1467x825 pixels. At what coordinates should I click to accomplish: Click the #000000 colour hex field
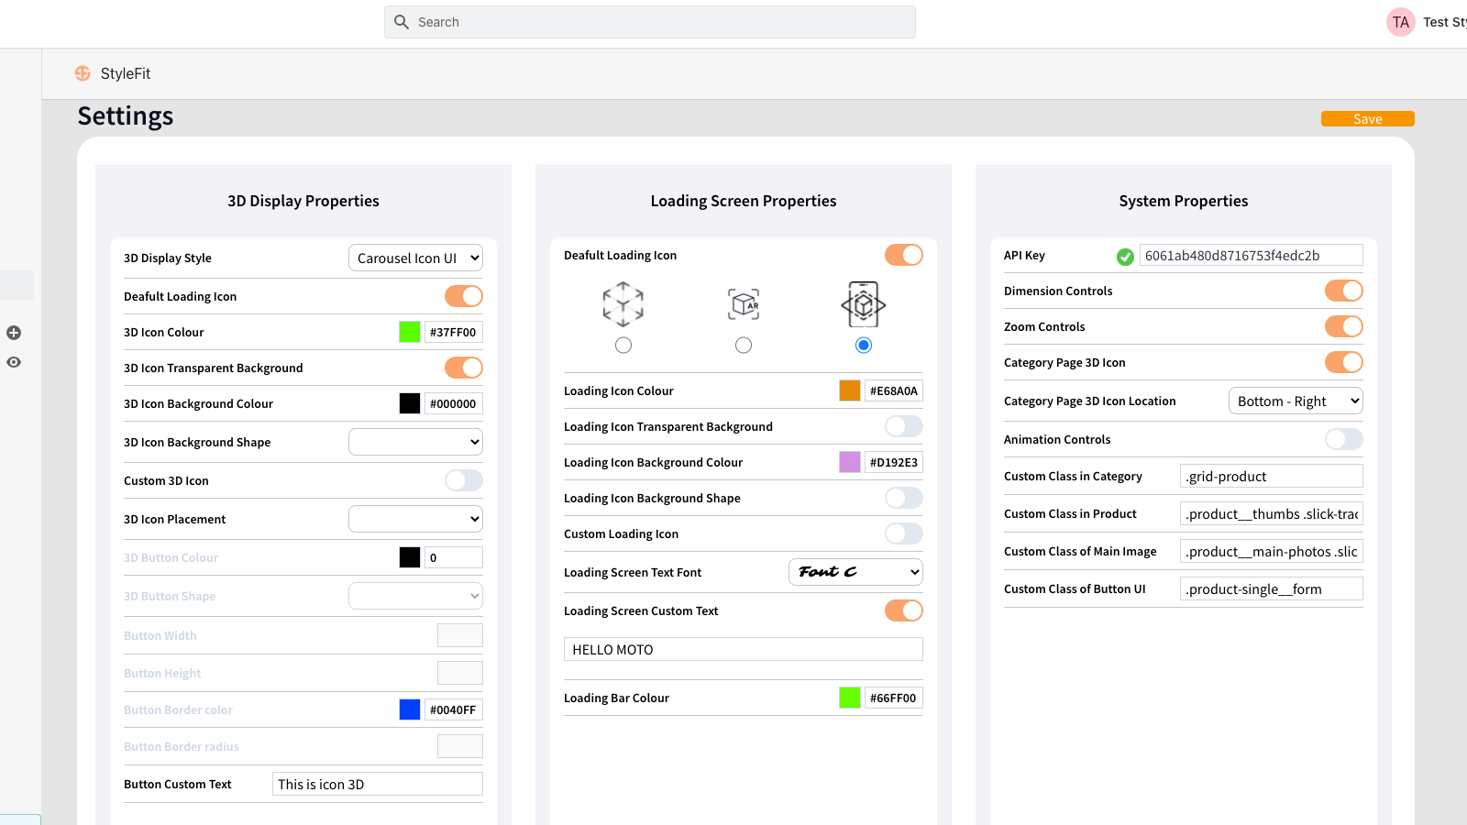pyautogui.click(x=454, y=403)
